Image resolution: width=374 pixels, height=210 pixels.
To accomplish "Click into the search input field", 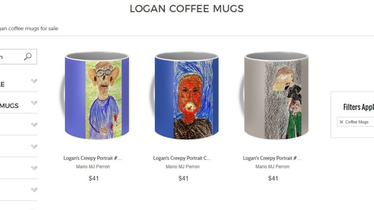I will click(11, 57).
